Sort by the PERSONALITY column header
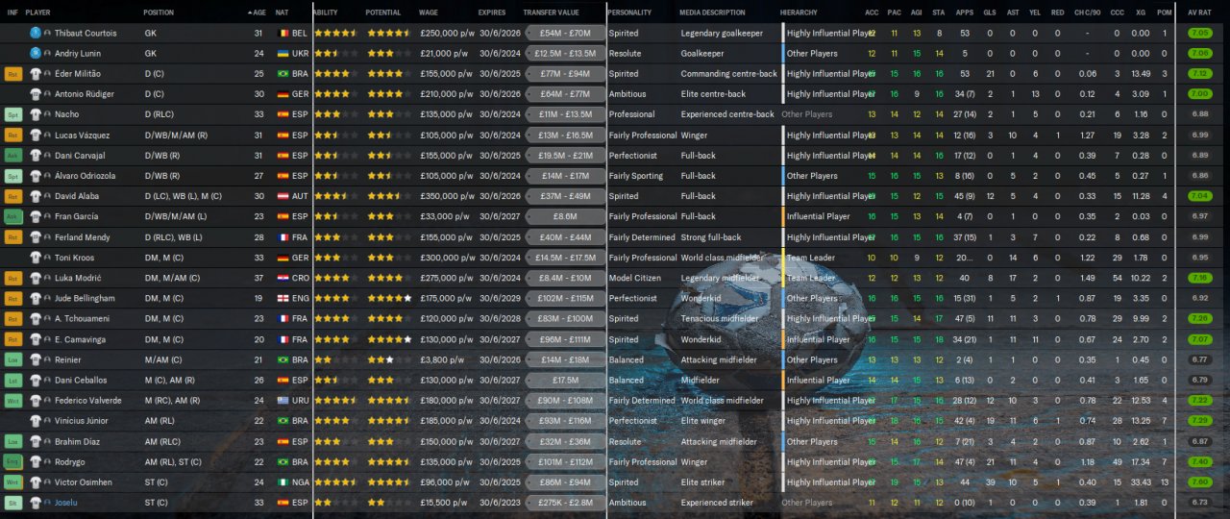The image size is (1230, 519). point(629,12)
